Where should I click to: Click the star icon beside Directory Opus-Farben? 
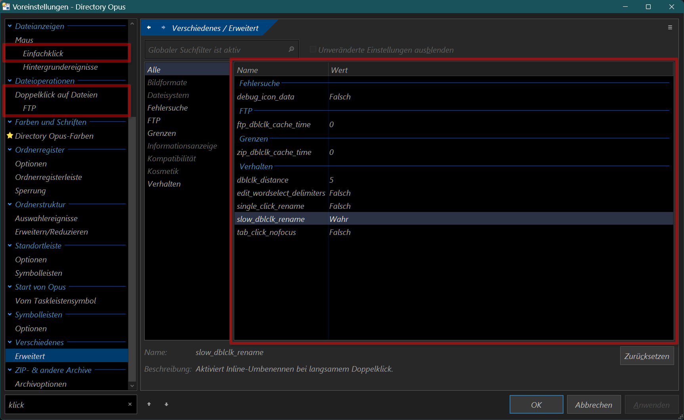[10, 136]
